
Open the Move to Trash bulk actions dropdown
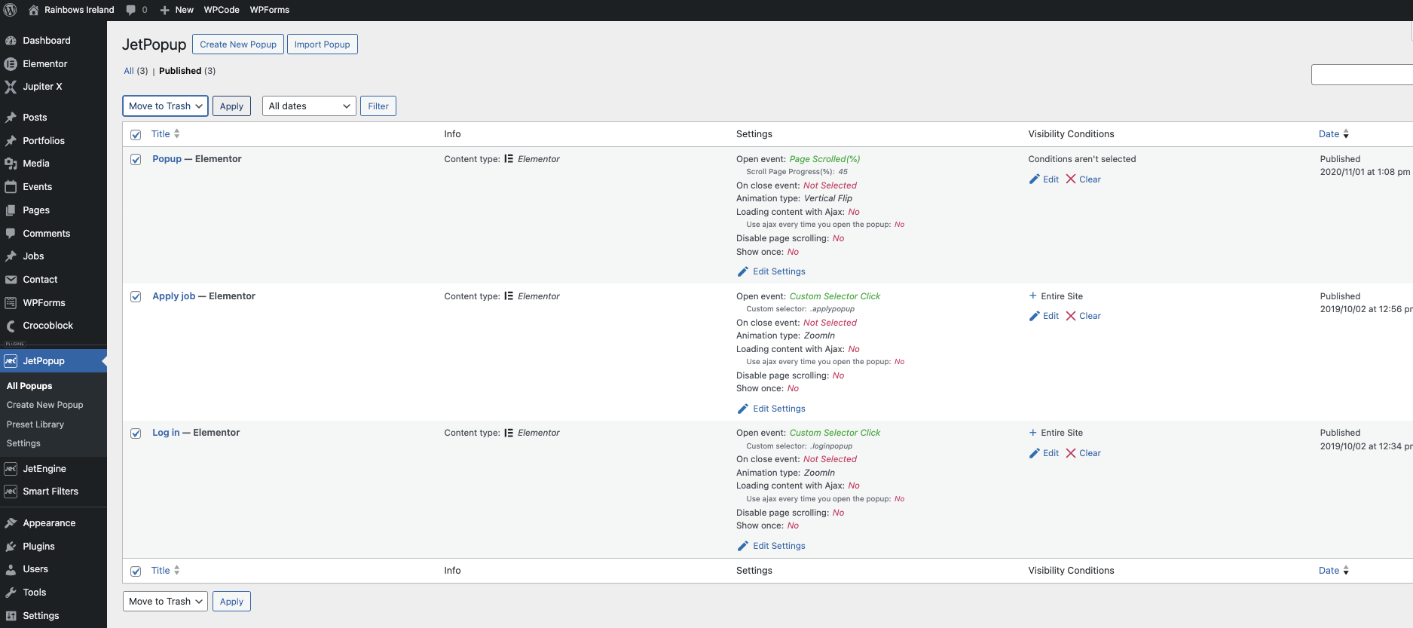pyautogui.click(x=165, y=106)
